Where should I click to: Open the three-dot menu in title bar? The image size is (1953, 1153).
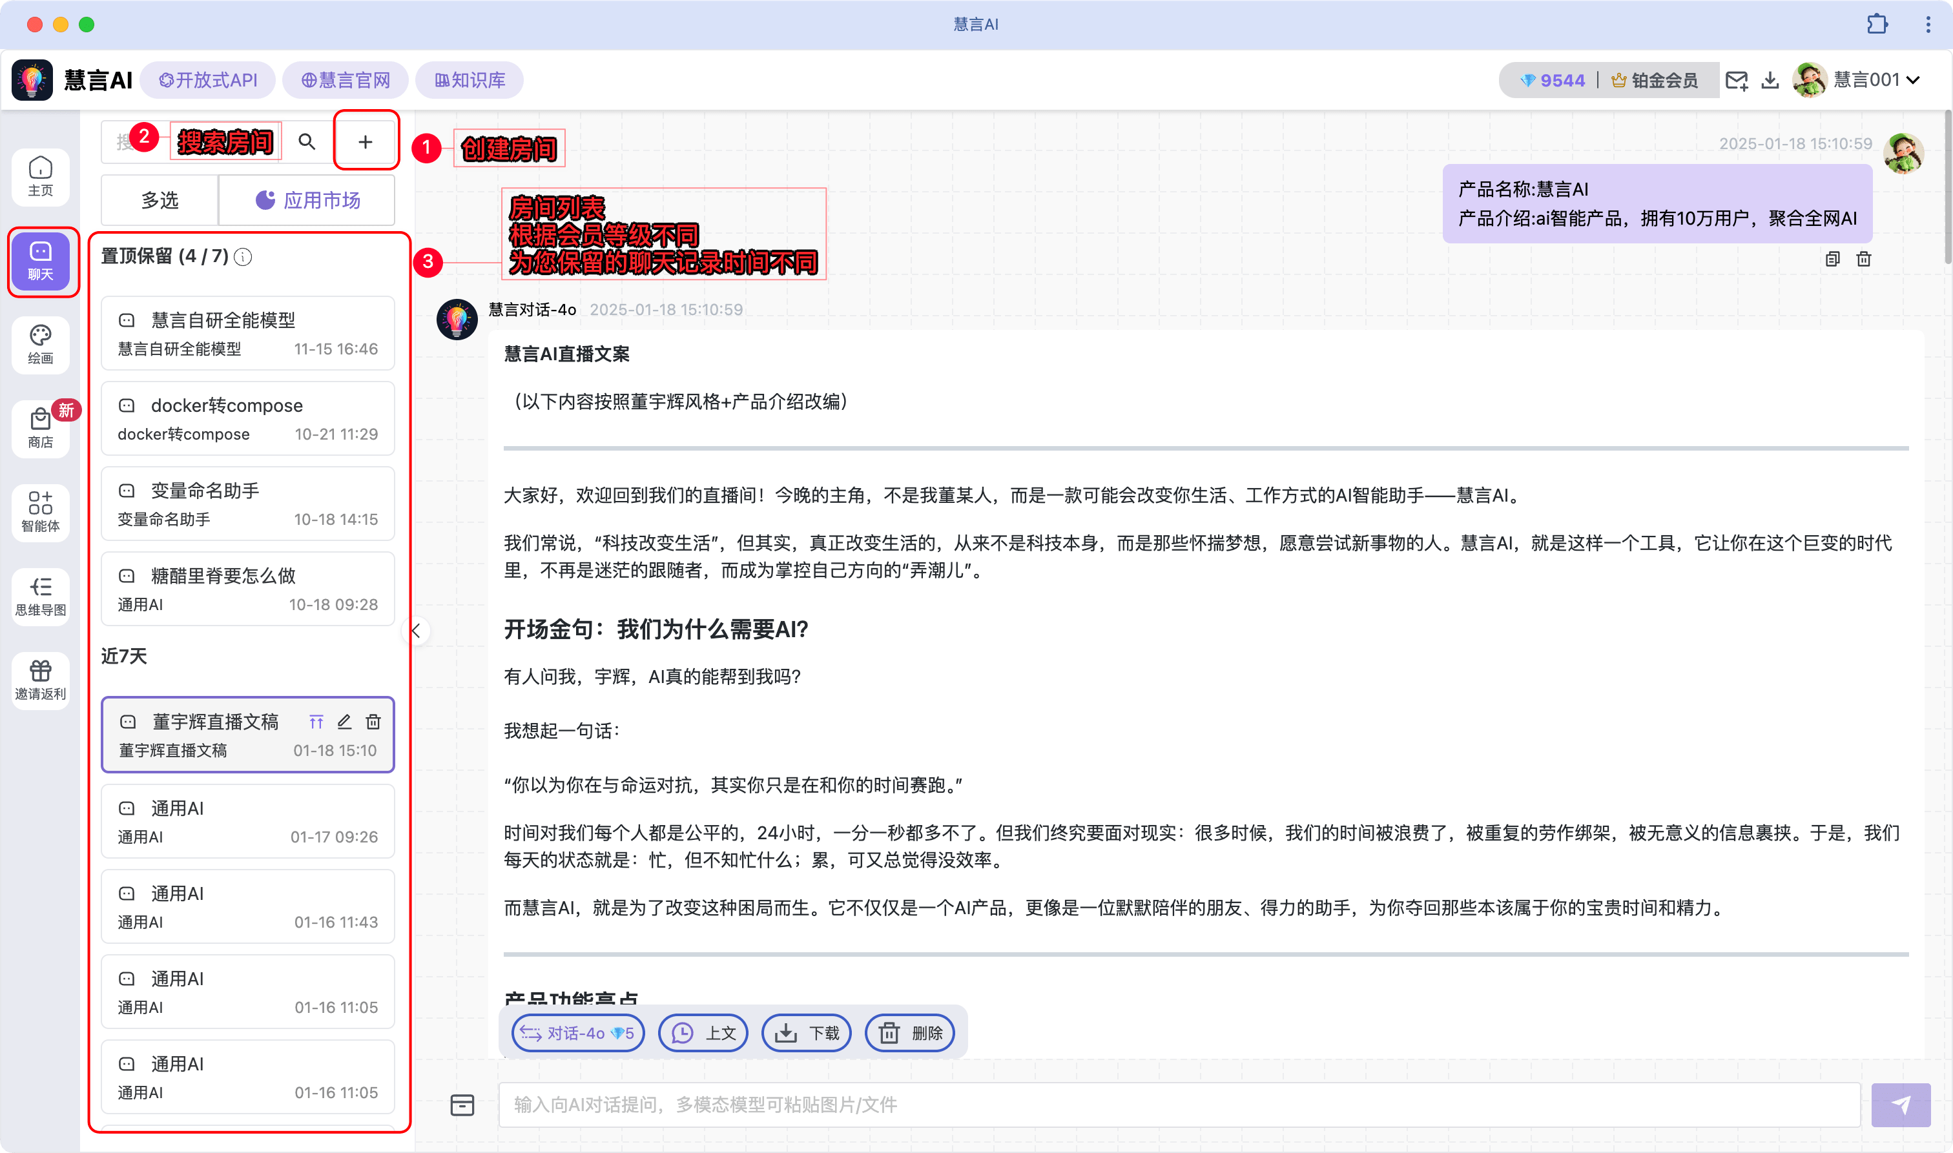click(1928, 24)
